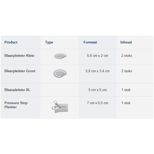
Task: Click the small blister plaster icon
Action: click(x=60, y=56)
